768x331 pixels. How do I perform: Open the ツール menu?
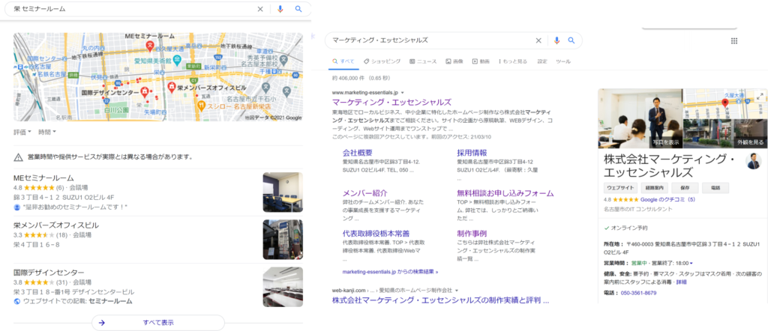pyautogui.click(x=563, y=61)
